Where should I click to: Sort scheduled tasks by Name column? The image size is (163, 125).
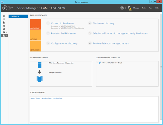pyautogui.click(x=33, y=98)
